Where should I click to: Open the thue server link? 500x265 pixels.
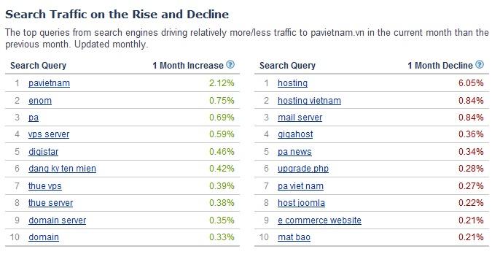(51, 203)
